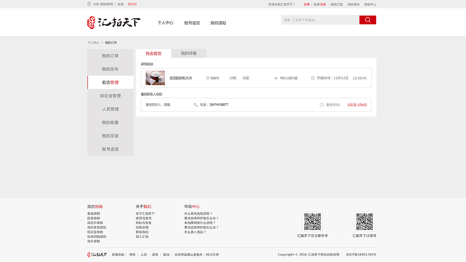
Task: Click the 登录 link
Action: (x=307, y=4)
